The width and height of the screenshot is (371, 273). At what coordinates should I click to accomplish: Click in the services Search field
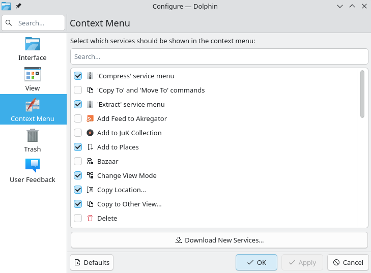(219, 56)
